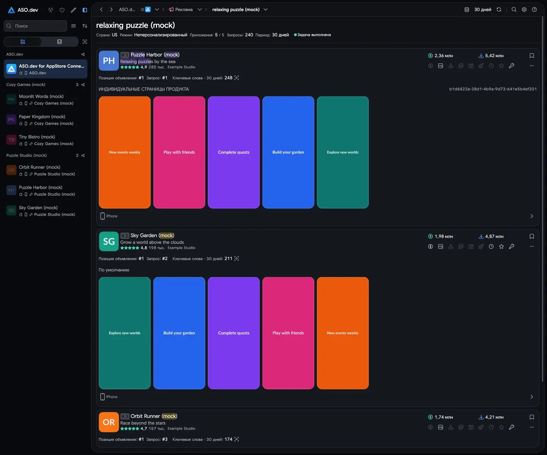Expand the ASO.dev app breadcrumb dropdown

tap(157, 9)
